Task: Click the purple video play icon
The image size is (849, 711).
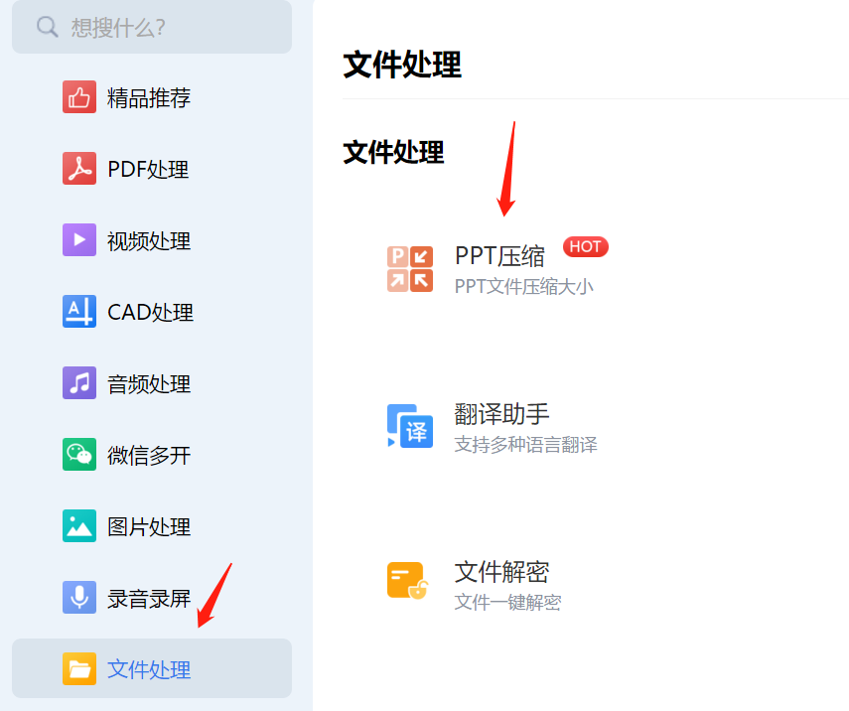Action: (79, 240)
